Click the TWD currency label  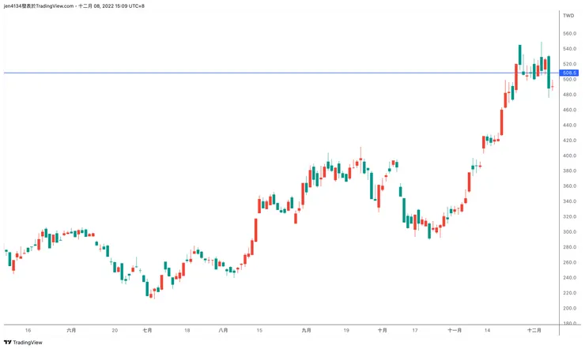tap(568, 16)
